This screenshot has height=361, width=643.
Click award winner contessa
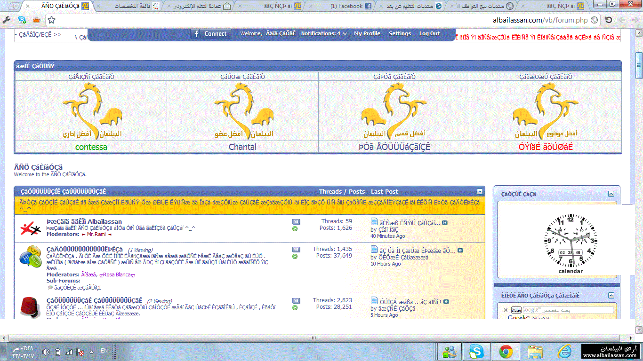(91, 147)
